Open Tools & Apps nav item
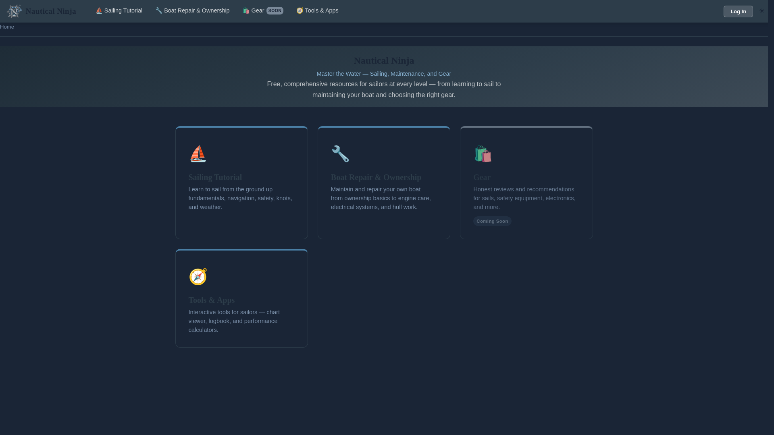 tap(317, 10)
